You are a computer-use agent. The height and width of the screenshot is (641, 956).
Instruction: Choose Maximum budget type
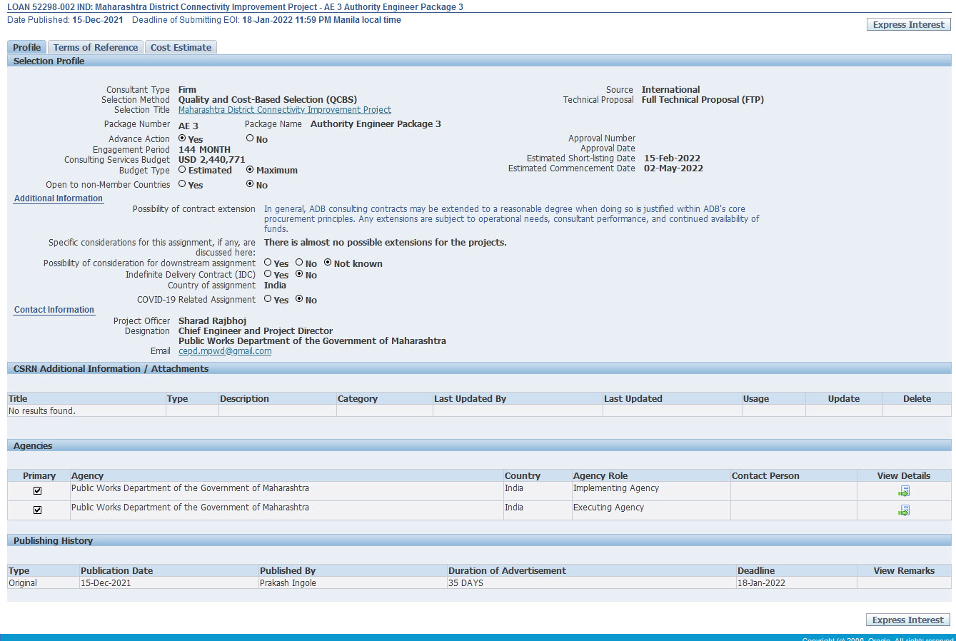250,170
